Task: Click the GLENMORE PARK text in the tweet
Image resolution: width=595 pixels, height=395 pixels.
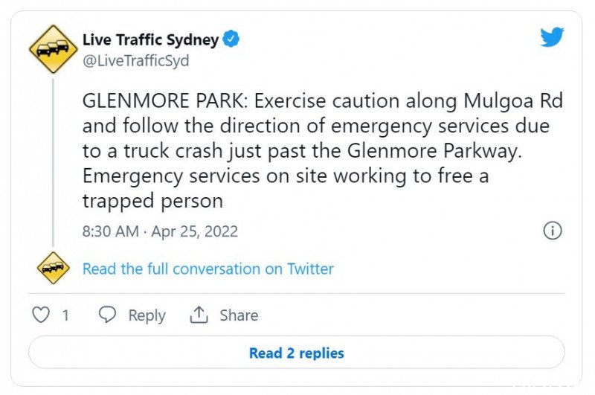Action: 165,100
